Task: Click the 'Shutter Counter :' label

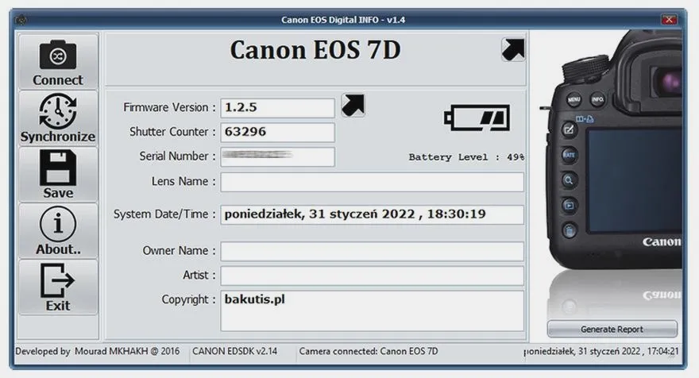Action: [x=172, y=132]
